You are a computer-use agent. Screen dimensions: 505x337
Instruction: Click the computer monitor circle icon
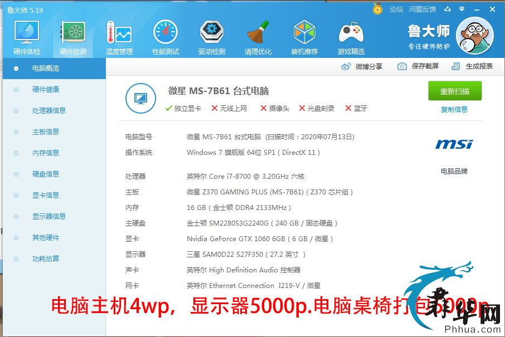pos(141,98)
